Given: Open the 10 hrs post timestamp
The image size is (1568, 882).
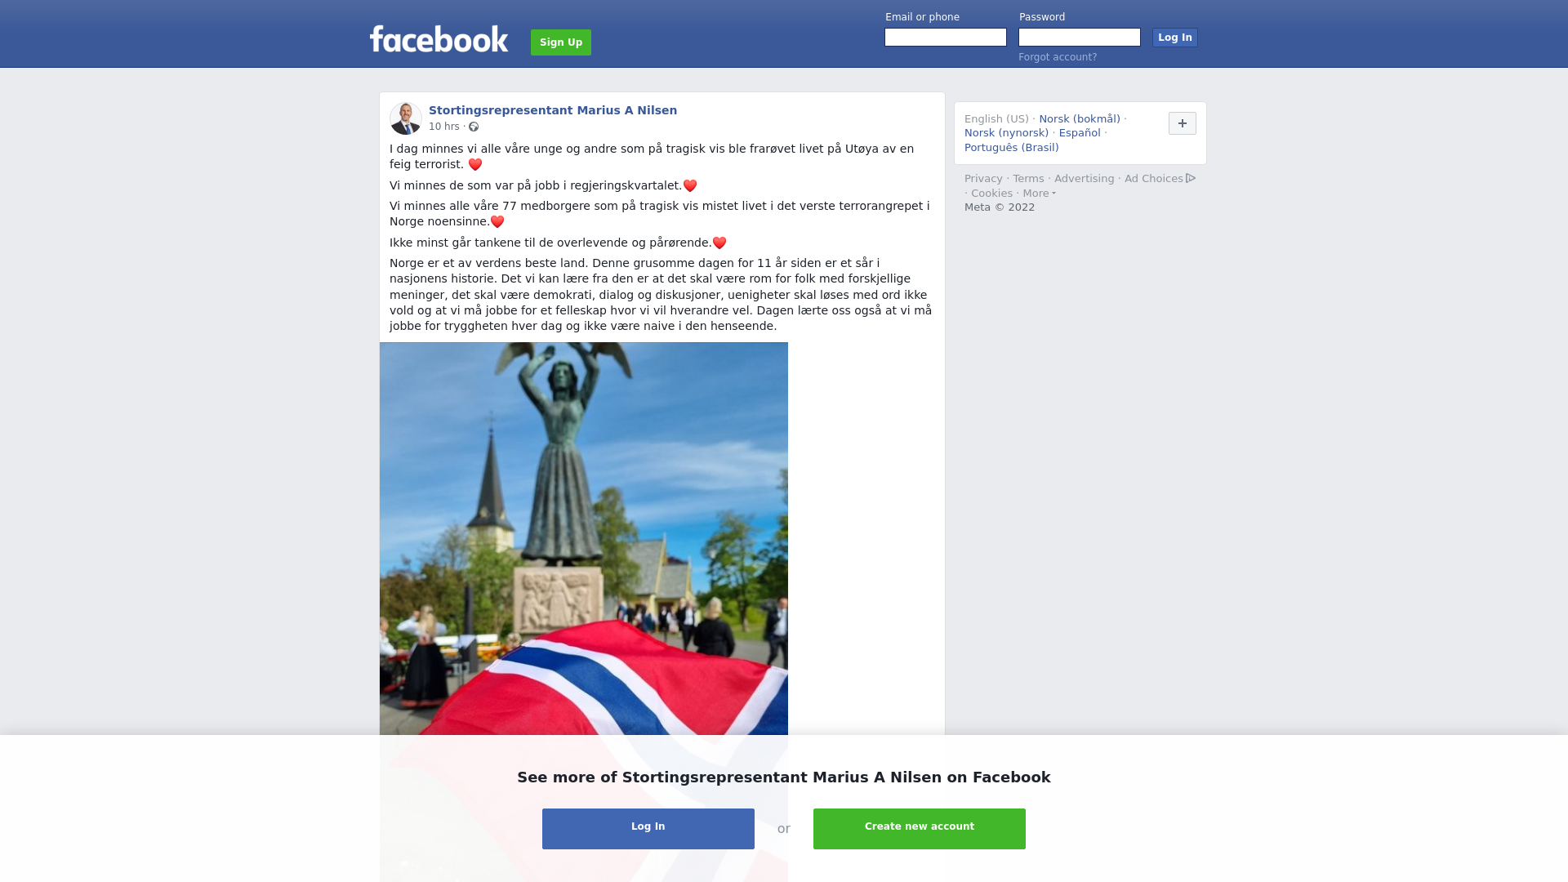Looking at the screenshot, I should tap(444, 127).
